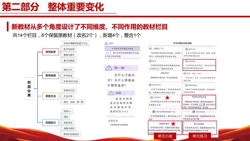The width and height of the screenshot is (250, 141).
Task: Click the 想一想 question text 为什么不能吹灭
Action: 121,80
